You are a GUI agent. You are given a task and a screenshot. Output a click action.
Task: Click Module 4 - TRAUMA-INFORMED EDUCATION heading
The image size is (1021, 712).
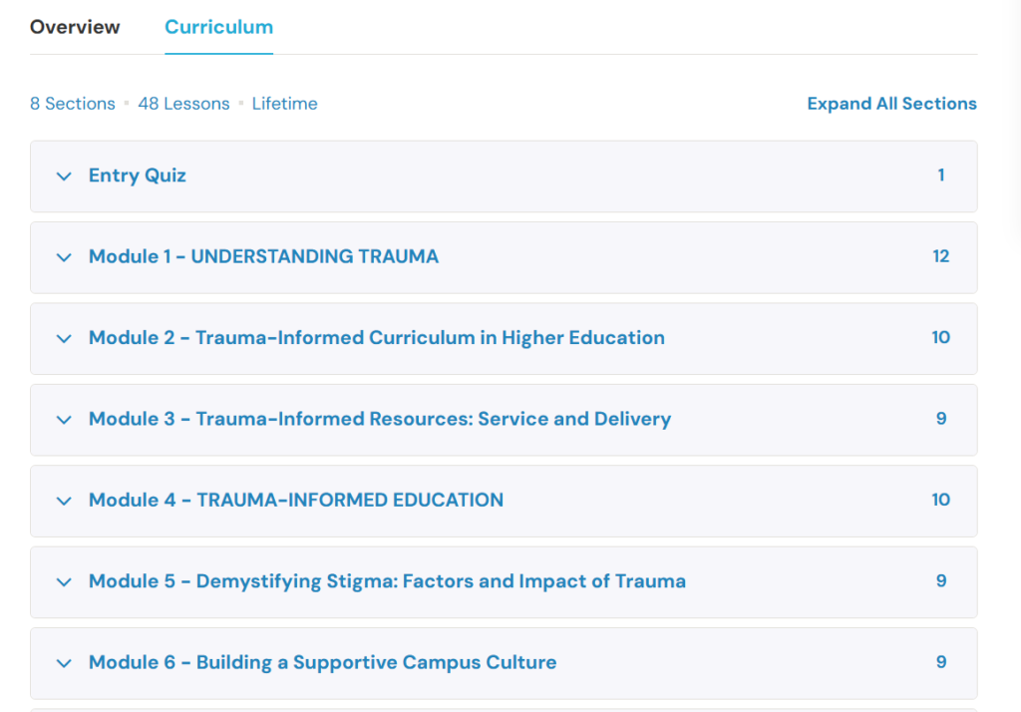point(296,500)
